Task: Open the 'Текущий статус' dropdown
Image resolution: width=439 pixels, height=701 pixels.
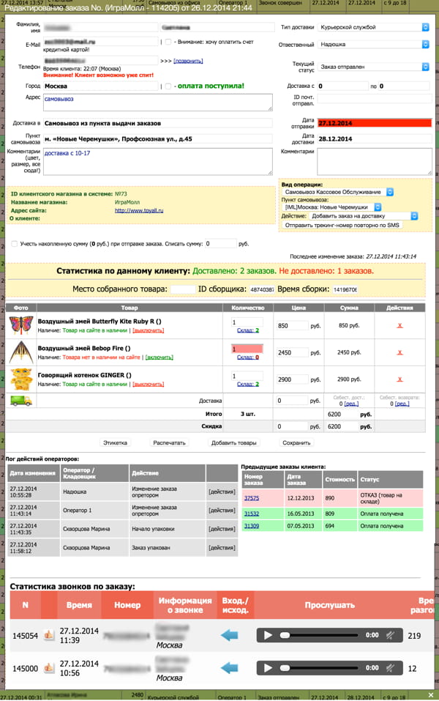Action: pos(373,67)
